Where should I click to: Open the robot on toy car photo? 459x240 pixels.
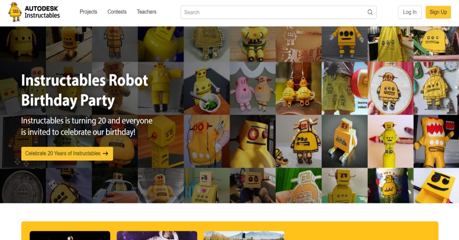[115, 185]
